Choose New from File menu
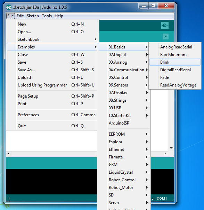Viewport: 204px width, 210px height. pos(52,24)
